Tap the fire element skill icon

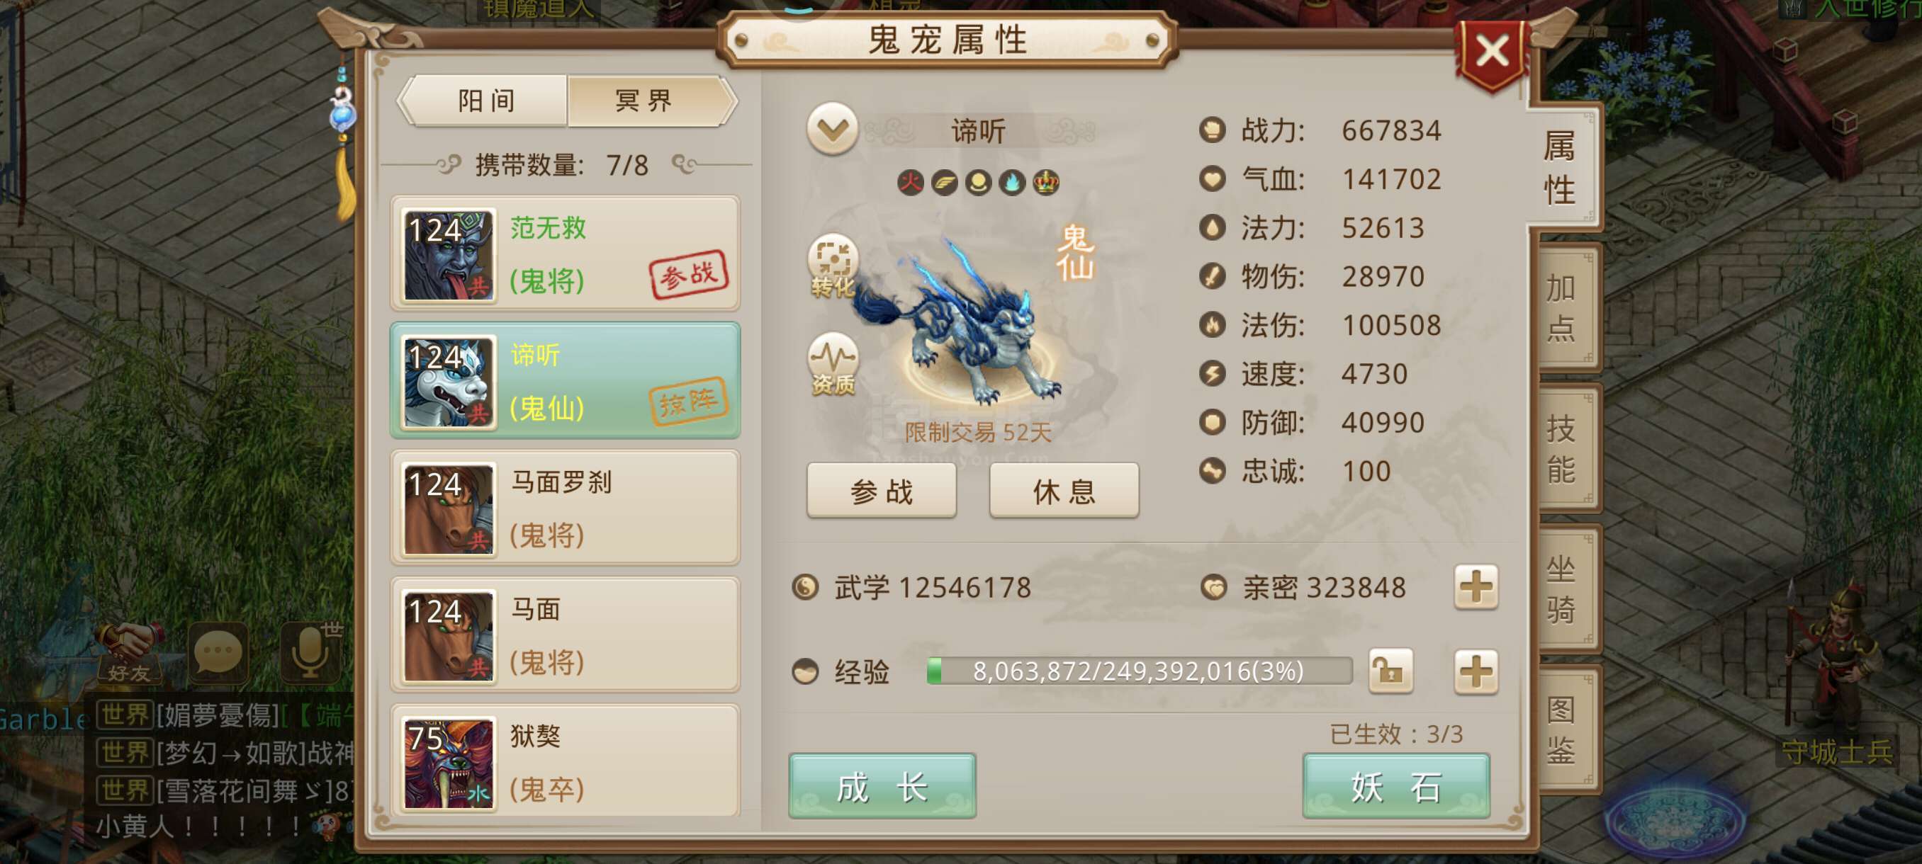click(x=910, y=182)
